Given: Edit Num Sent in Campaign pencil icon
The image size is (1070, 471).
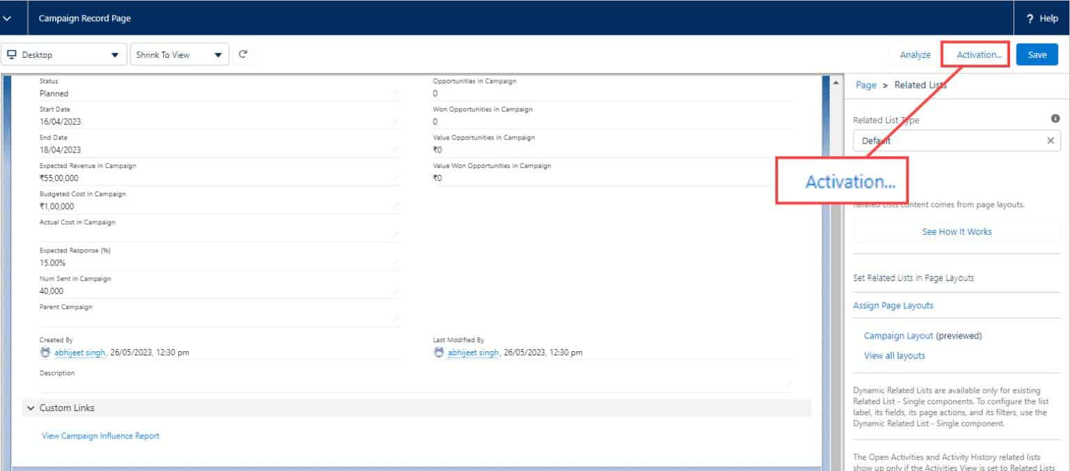Looking at the screenshot, I should 396,291.
